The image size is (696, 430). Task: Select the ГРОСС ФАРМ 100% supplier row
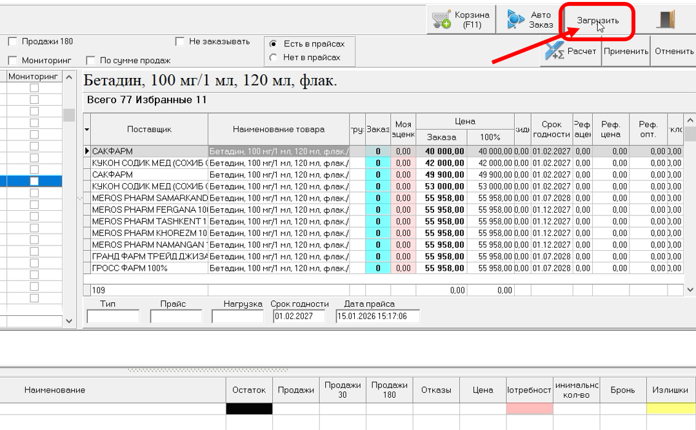149,268
